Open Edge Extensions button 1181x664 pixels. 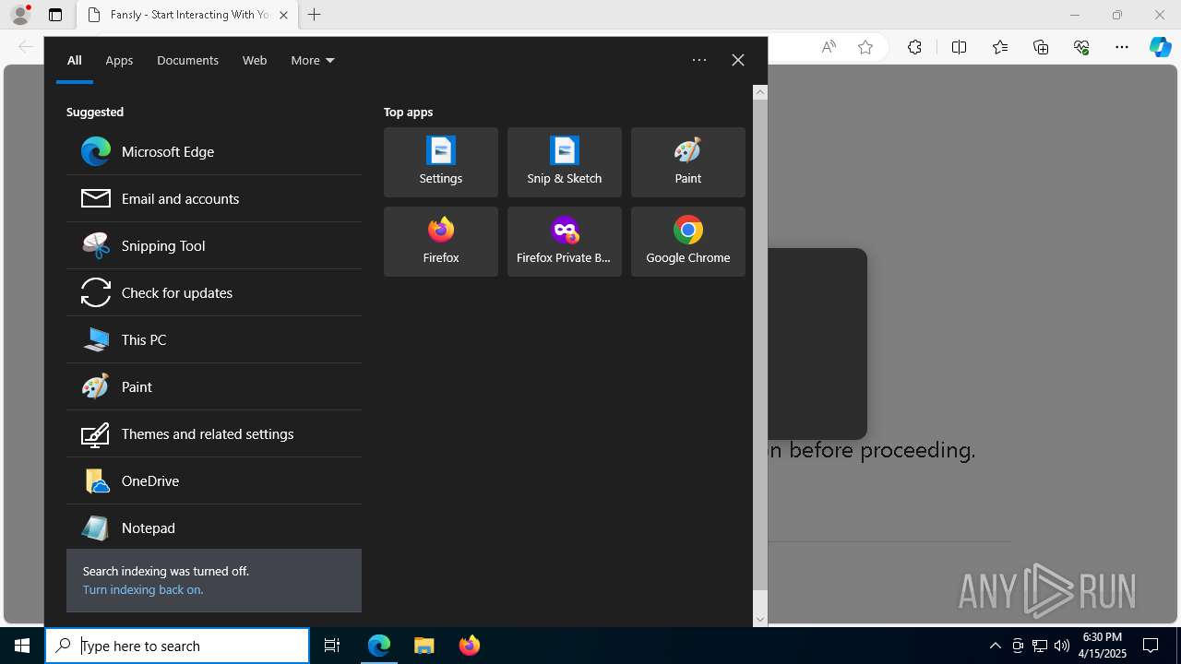click(914, 47)
